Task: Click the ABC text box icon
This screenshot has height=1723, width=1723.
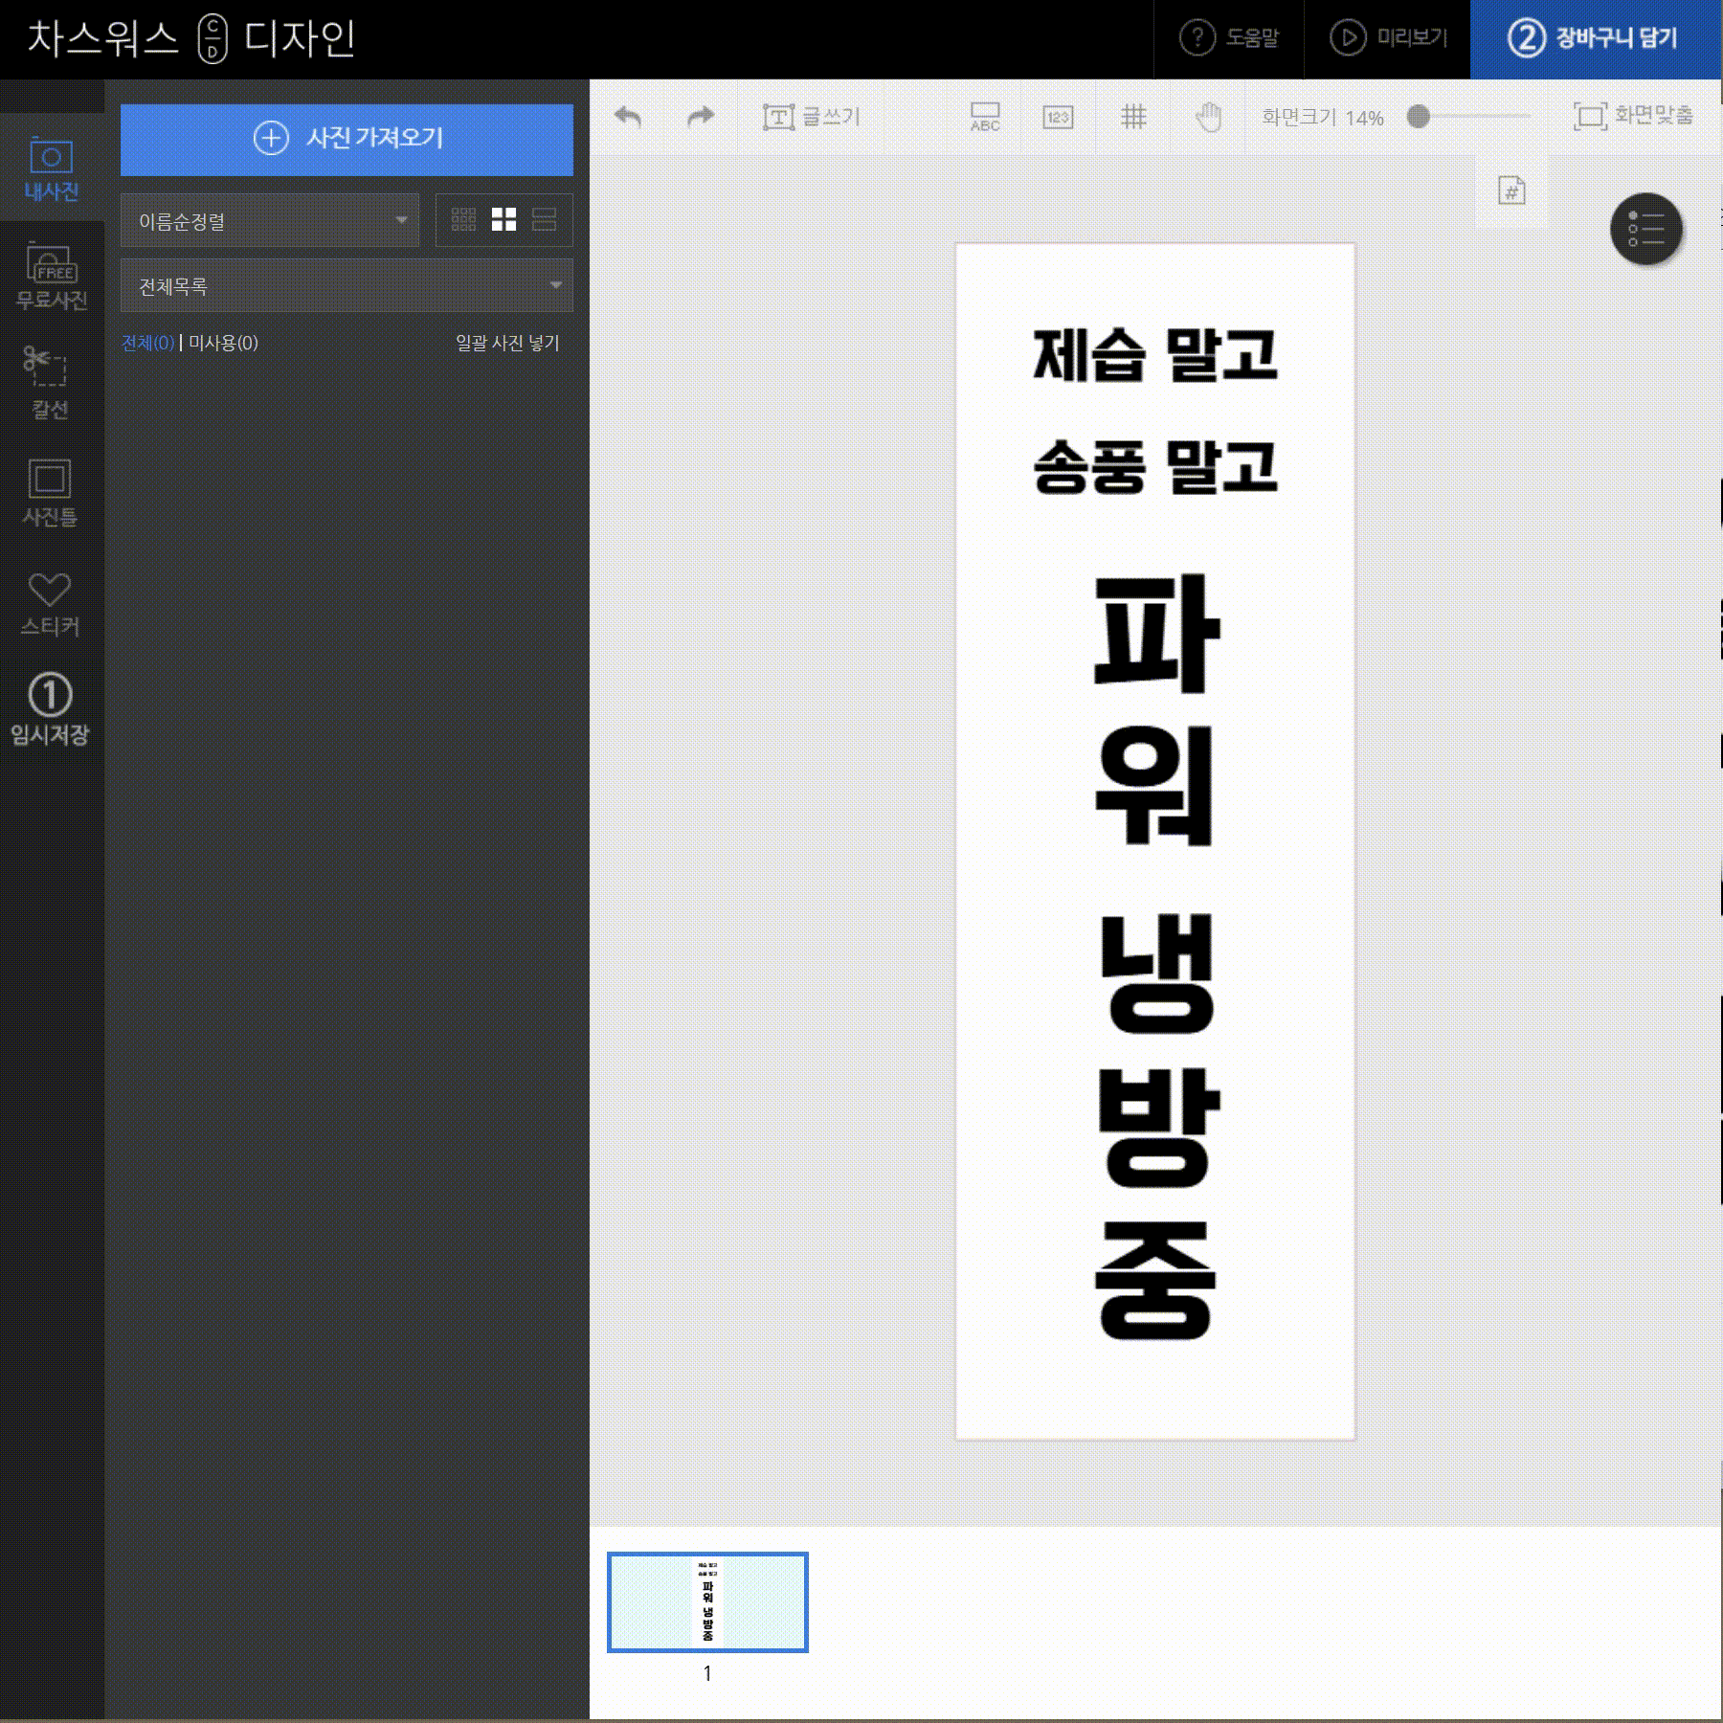Action: 985,117
